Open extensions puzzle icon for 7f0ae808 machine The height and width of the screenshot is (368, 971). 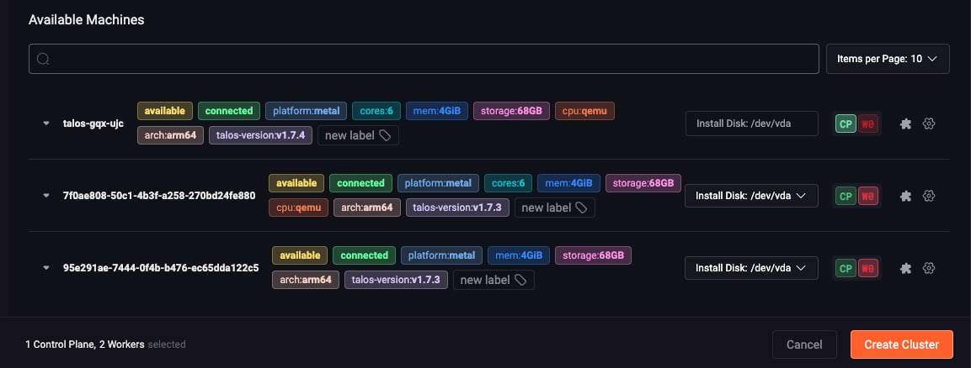point(905,196)
